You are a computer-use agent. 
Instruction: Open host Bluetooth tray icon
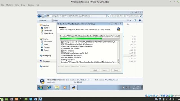(163, 99)
